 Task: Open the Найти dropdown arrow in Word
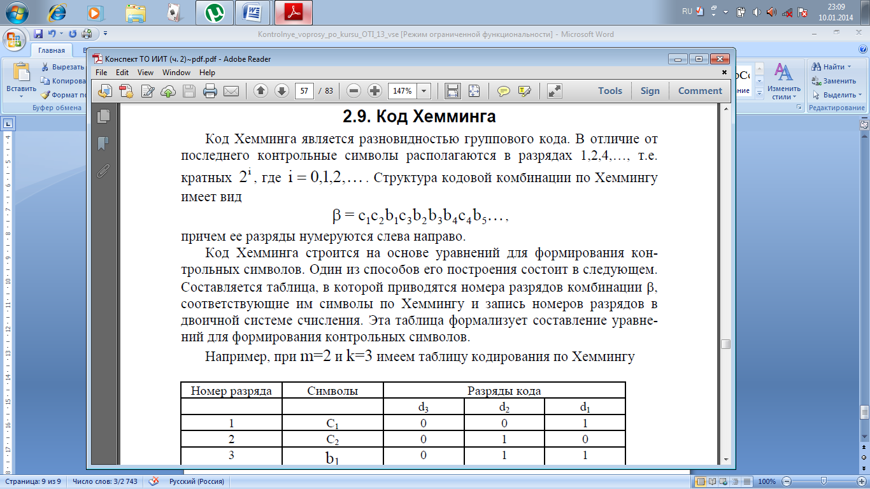850,67
